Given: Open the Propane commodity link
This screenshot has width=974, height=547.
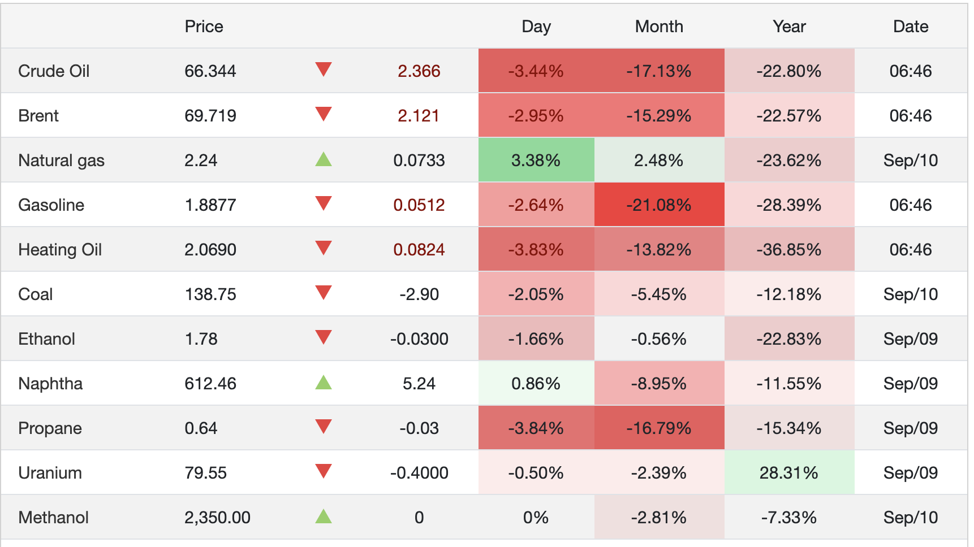Looking at the screenshot, I should (50, 428).
